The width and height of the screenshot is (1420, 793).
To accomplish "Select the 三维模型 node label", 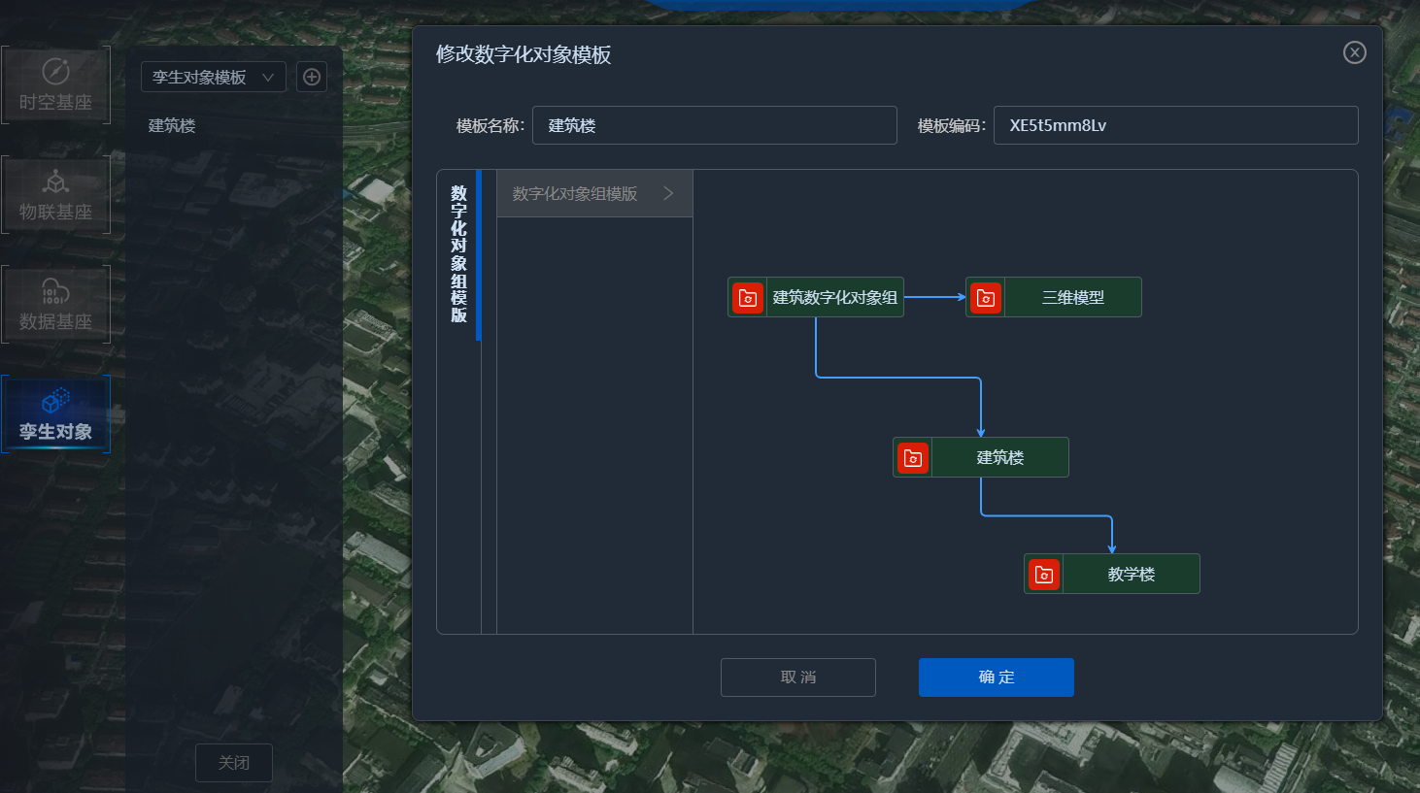I will point(1073,298).
